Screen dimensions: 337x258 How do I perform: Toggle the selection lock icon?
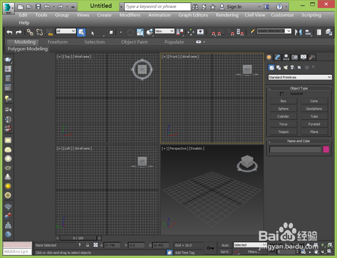(88, 245)
